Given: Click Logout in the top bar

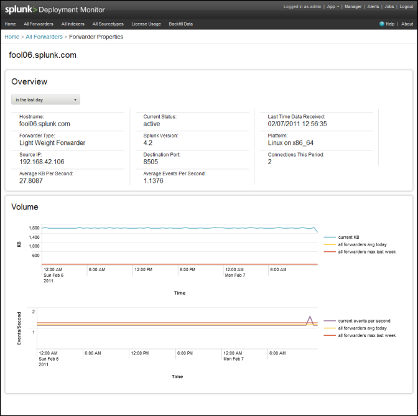Looking at the screenshot, I should [406, 7].
